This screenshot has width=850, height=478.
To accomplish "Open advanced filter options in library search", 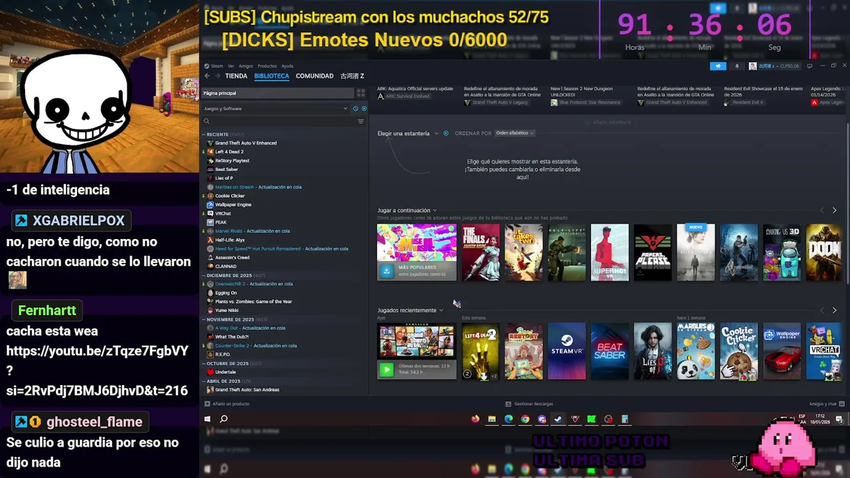I will 361,121.
